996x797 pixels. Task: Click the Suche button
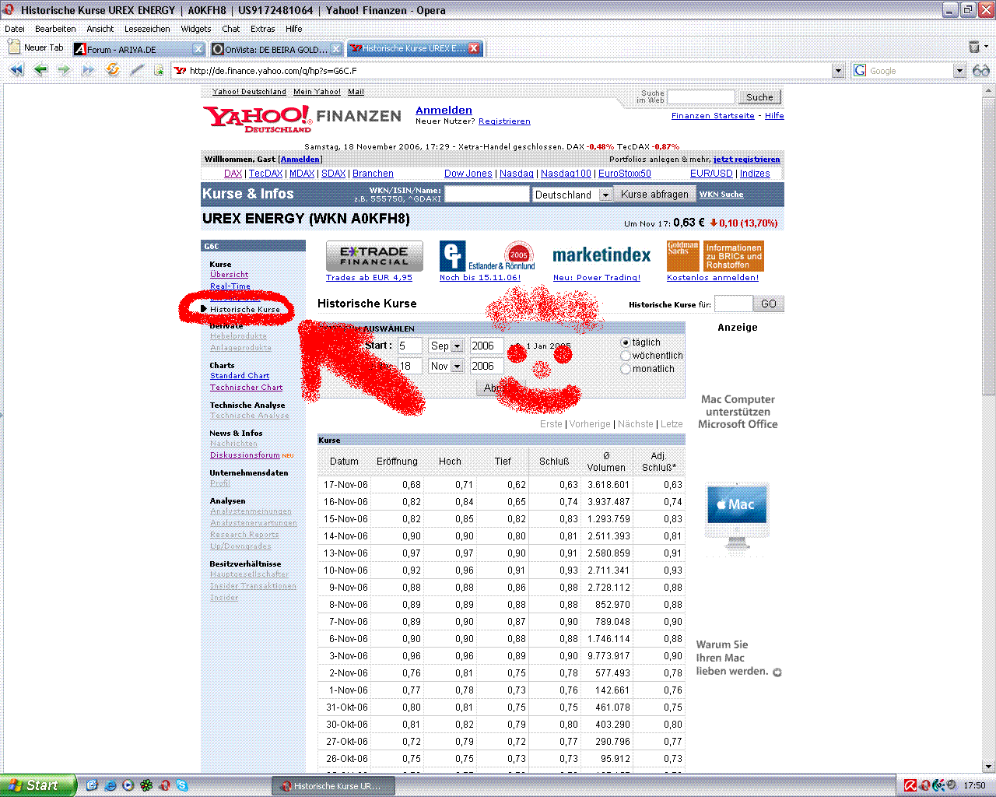click(x=759, y=97)
